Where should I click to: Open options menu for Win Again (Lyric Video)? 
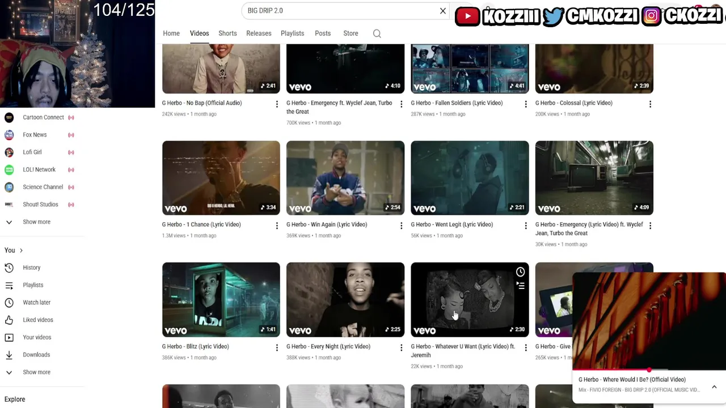coord(401,226)
